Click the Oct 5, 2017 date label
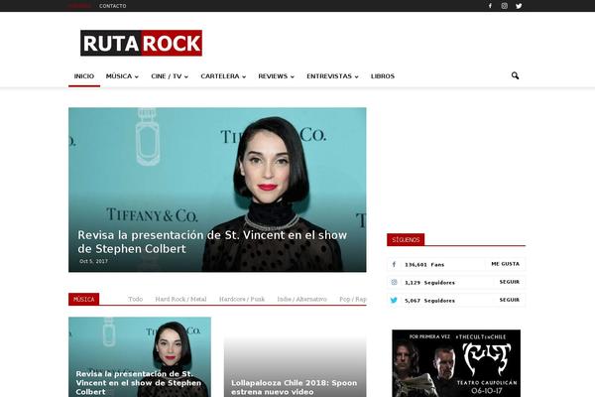The image size is (595, 397). coord(94,261)
